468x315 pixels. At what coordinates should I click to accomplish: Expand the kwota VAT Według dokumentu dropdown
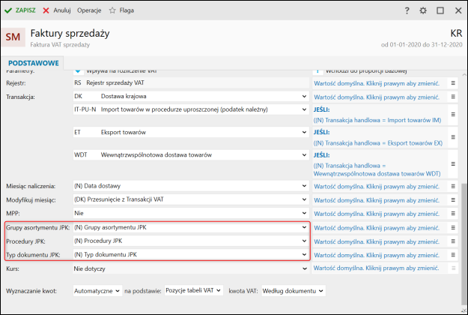(x=321, y=290)
